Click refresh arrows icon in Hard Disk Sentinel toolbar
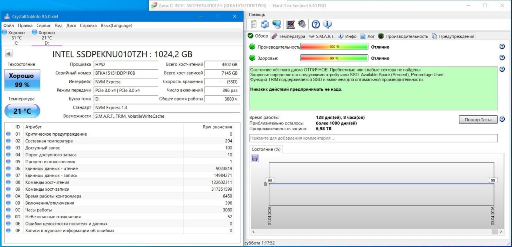512x247 pixels. point(265,24)
